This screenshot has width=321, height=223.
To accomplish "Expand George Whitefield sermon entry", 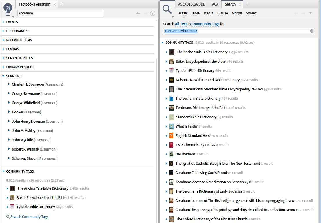I will [9, 102].
